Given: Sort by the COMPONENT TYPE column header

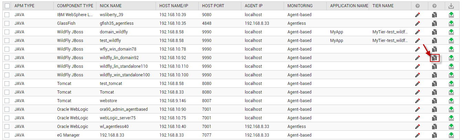Looking at the screenshot, I should [75, 6].
